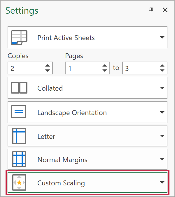Open the Letter paper size dropdown arrow
The image size is (175, 197).
coord(162,136)
